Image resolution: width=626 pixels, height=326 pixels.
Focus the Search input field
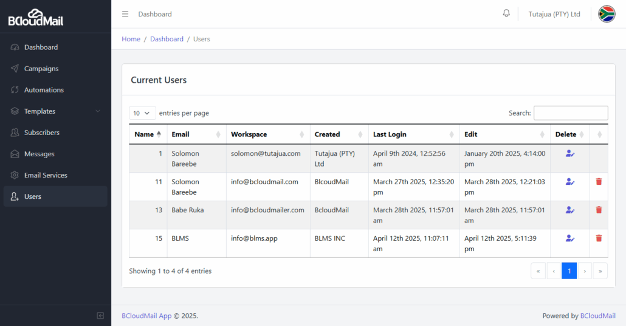click(571, 113)
